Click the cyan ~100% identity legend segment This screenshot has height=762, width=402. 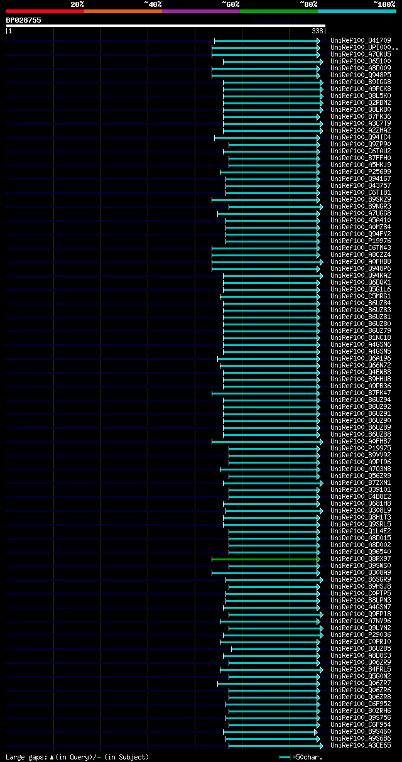coord(357,11)
